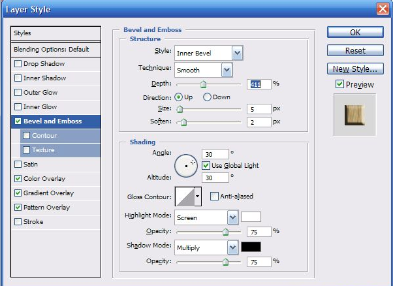The height and width of the screenshot is (286, 393).
Task: Open the Style dropdown showing Inner Bevel
Action: (x=237, y=53)
